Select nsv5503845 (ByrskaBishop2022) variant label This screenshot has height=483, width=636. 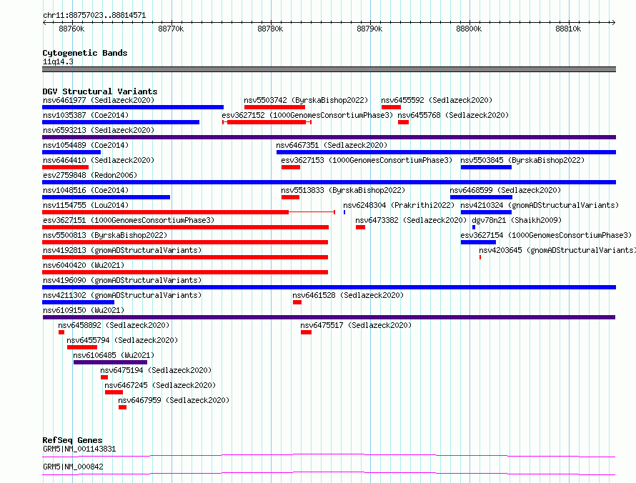(522, 160)
